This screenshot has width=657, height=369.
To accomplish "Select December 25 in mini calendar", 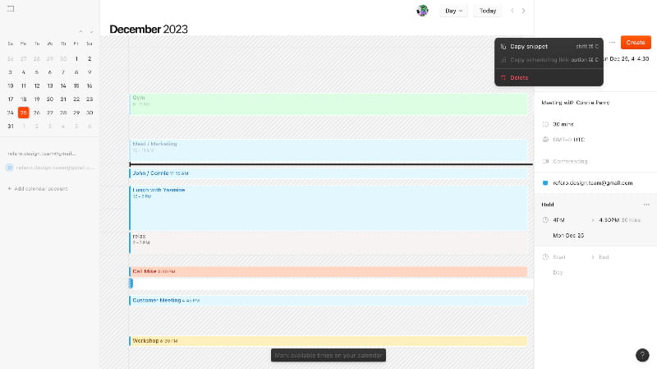I will coord(24,113).
